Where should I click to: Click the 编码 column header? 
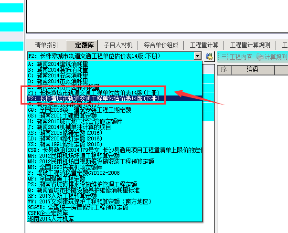pos(253,70)
